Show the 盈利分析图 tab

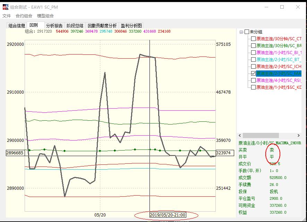[x=131, y=26]
